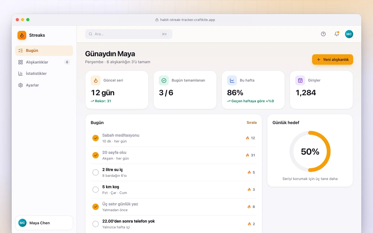Open notifications bell icon
The image size is (373, 233).
(x=337, y=34)
